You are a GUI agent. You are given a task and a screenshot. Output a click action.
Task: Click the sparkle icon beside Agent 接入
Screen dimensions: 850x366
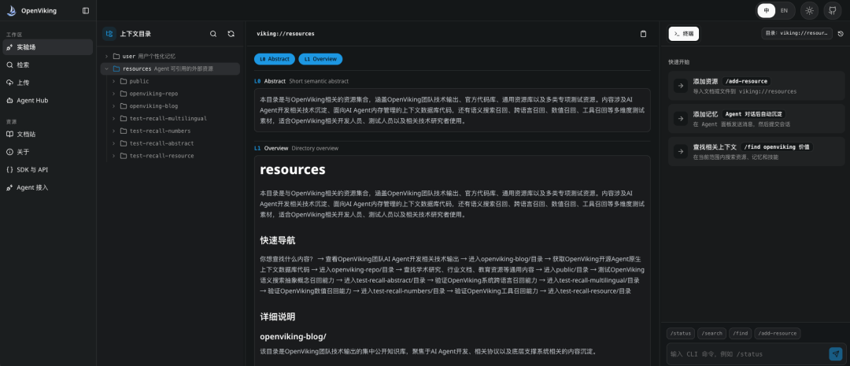(9, 187)
